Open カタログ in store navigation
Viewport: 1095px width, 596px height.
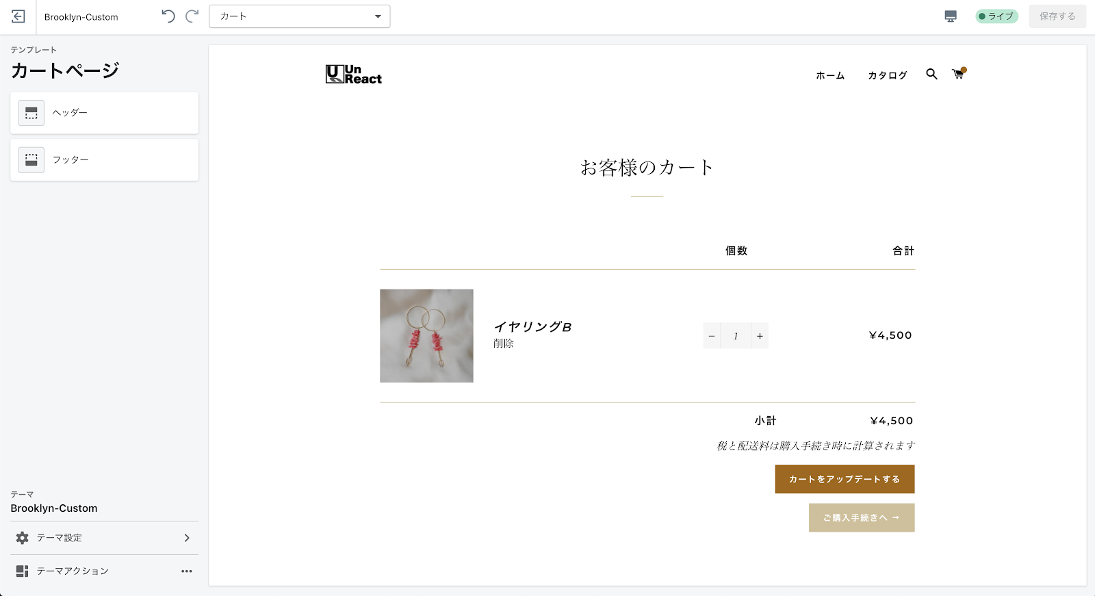point(888,76)
